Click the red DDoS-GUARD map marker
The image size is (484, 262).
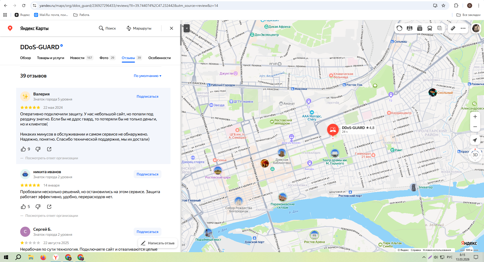point(333,129)
